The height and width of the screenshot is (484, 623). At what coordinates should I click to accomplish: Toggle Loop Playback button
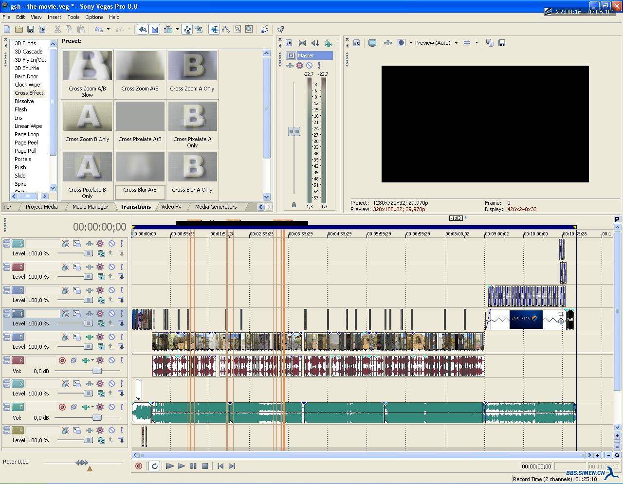point(154,466)
